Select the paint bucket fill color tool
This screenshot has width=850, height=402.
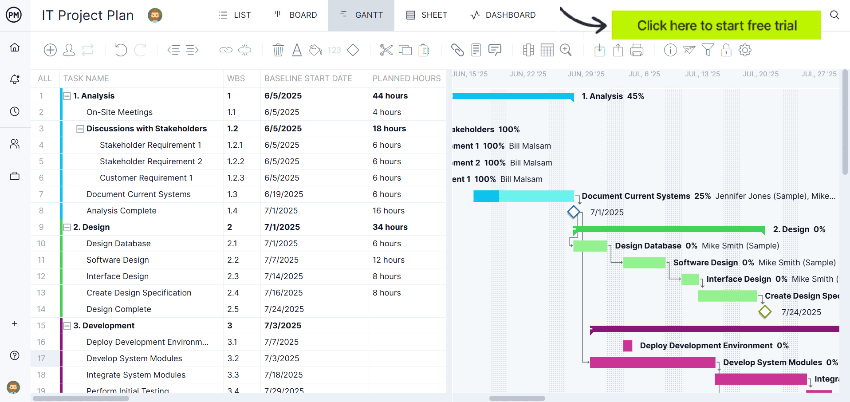pos(315,50)
